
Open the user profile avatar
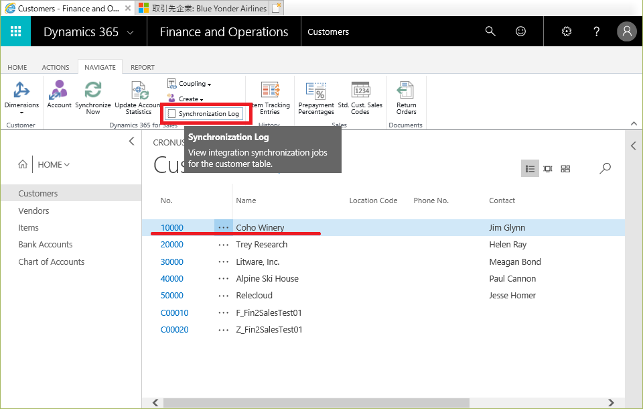click(x=627, y=32)
